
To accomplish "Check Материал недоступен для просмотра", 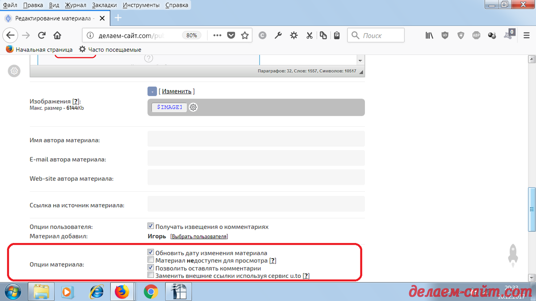I will pos(151,260).
